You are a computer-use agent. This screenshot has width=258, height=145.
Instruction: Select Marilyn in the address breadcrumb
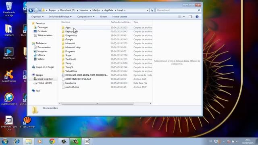coord(96,10)
